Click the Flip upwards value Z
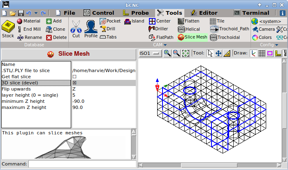Screen dimensions: 288x170 [x=74, y=89]
